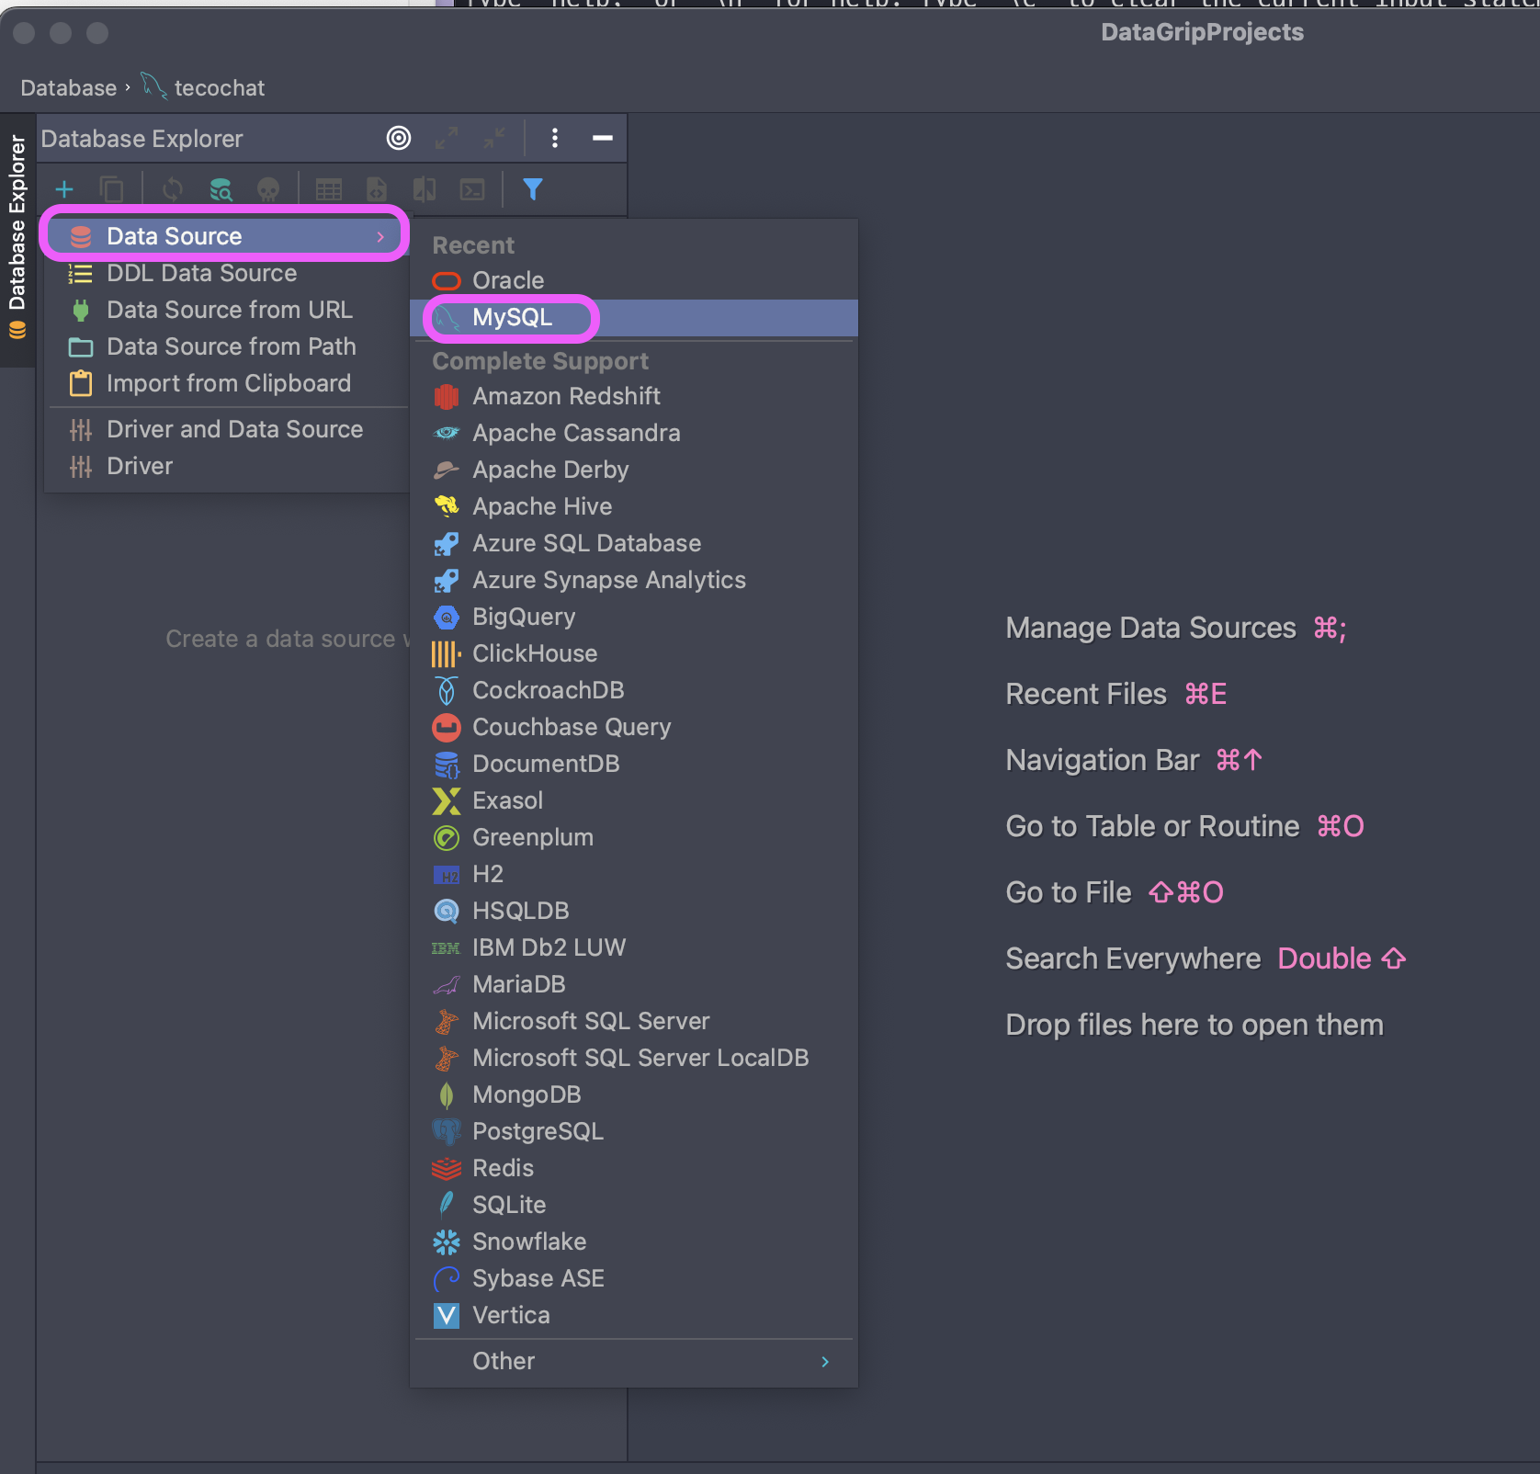Image resolution: width=1540 pixels, height=1474 pixels.
Task: Click the skull deactivate icon
Action: (268, 190)
